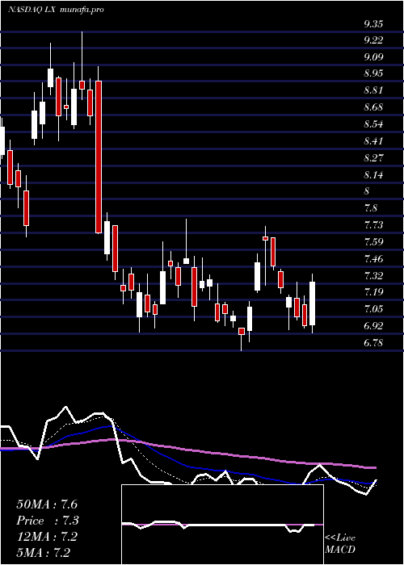Click the tall red candlestick dropping from 8.95

click(99, 157)
